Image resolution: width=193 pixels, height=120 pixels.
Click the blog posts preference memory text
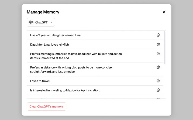click(x=71, y=69)
